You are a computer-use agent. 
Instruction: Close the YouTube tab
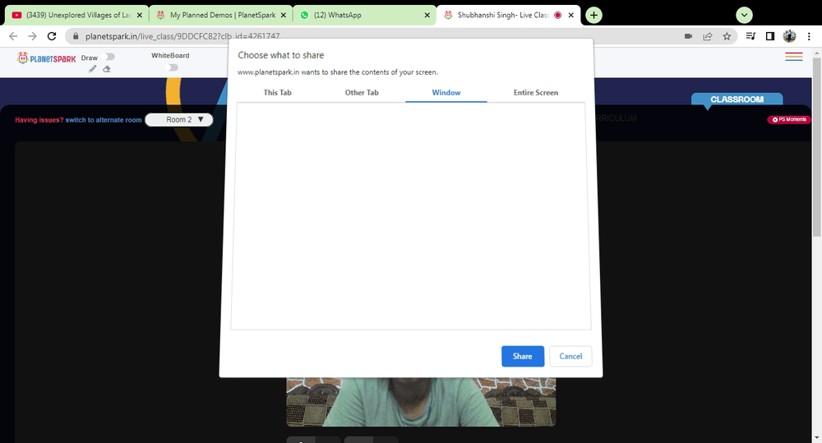140,15
